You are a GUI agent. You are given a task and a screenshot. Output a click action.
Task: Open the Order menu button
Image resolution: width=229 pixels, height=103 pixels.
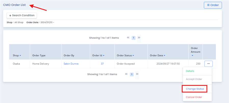(213, 5)
